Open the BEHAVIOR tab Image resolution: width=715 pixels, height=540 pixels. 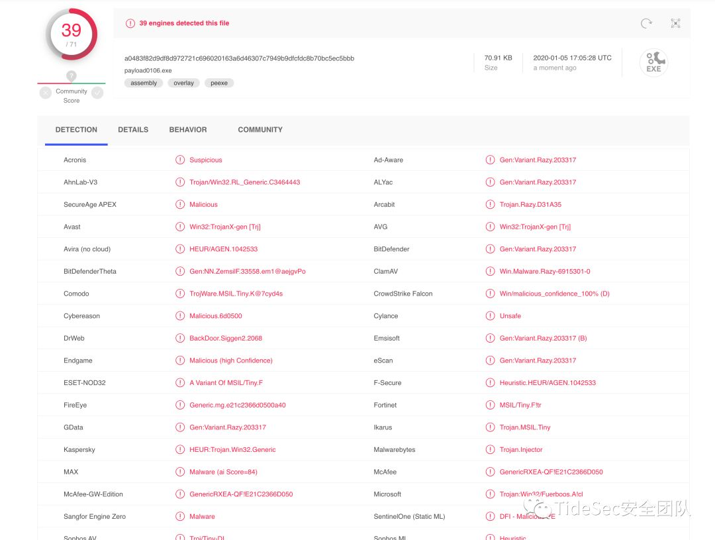point(188,130)
